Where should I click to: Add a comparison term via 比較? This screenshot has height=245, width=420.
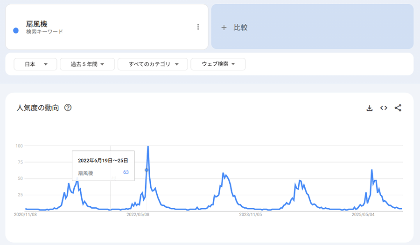[x=312, y=27]
